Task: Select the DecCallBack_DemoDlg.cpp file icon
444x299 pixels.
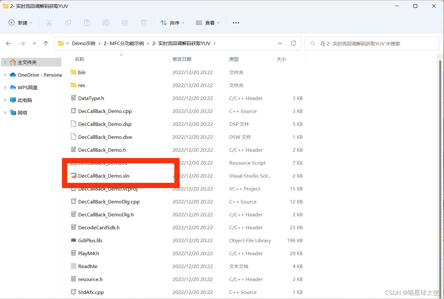Action: click(x=73, y=202)
